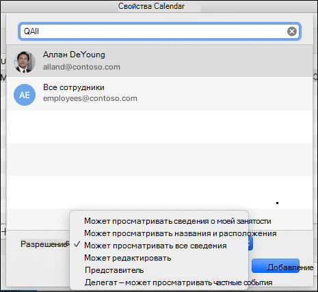Viewport: 318px width, 292px height.
Task: Click the alland@contoso.com email address
Action: pos(81,67)
